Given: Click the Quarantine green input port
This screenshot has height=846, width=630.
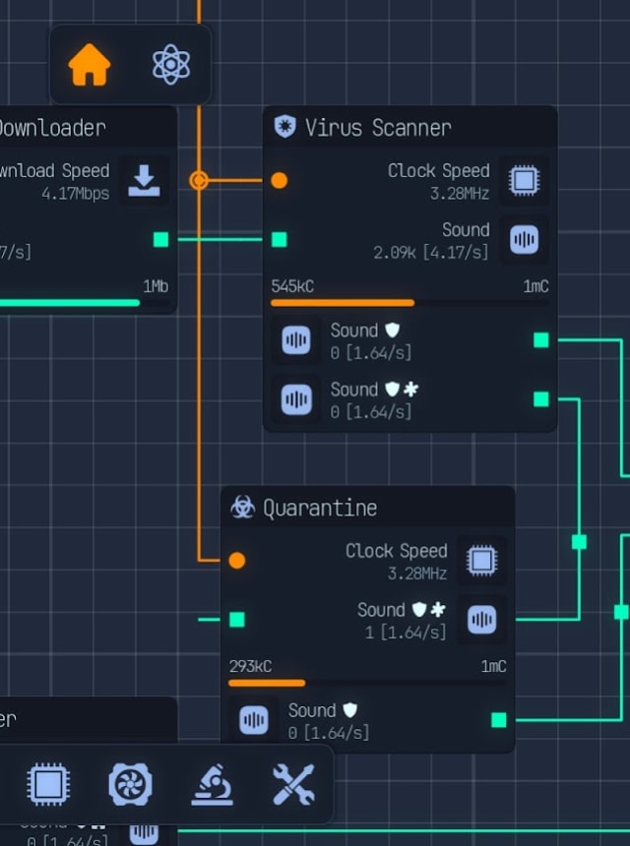Looking at the screenshot, I should pos(237,620).
